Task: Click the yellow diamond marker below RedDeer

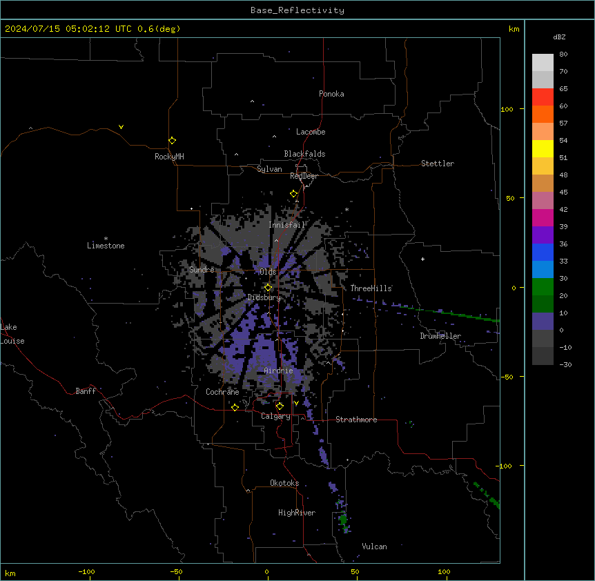Action: [293, 194]
